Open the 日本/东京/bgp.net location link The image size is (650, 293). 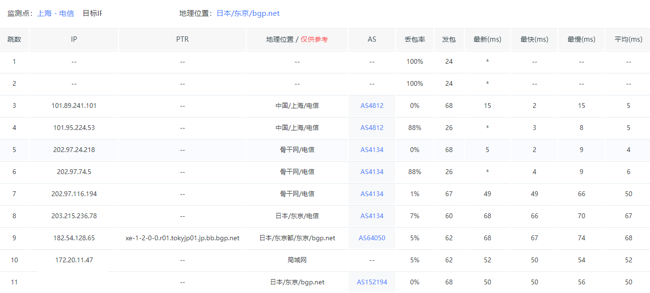[x=248, y=13]
